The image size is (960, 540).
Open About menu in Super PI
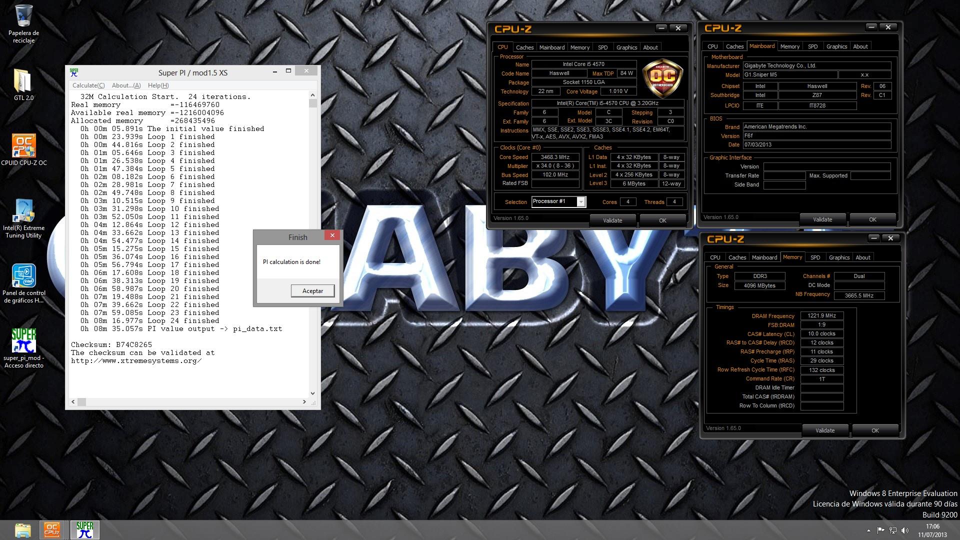(x=126, y=85)
